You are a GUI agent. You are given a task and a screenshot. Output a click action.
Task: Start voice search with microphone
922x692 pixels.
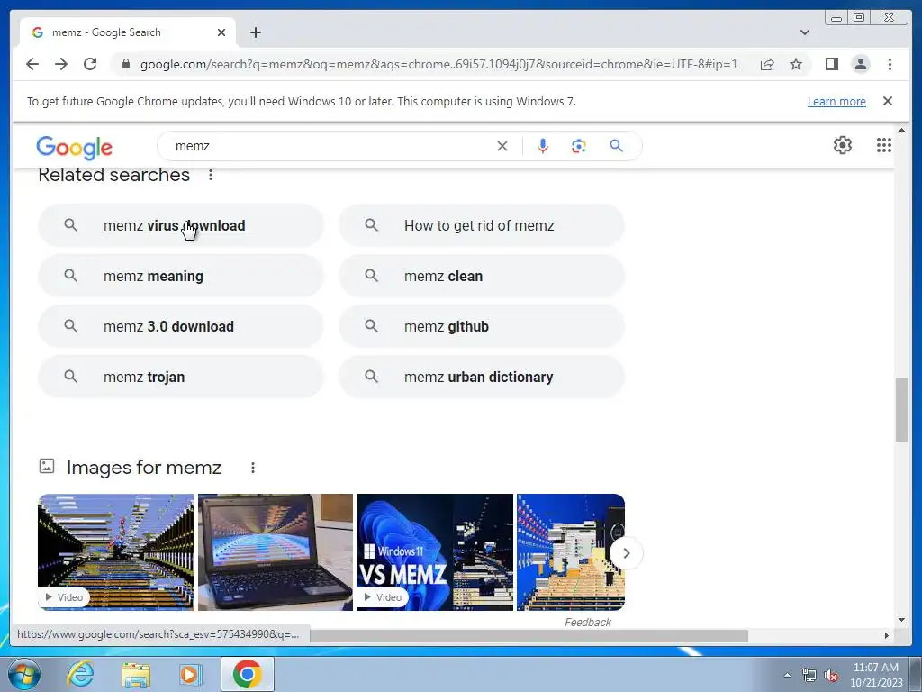click(542, 146)
